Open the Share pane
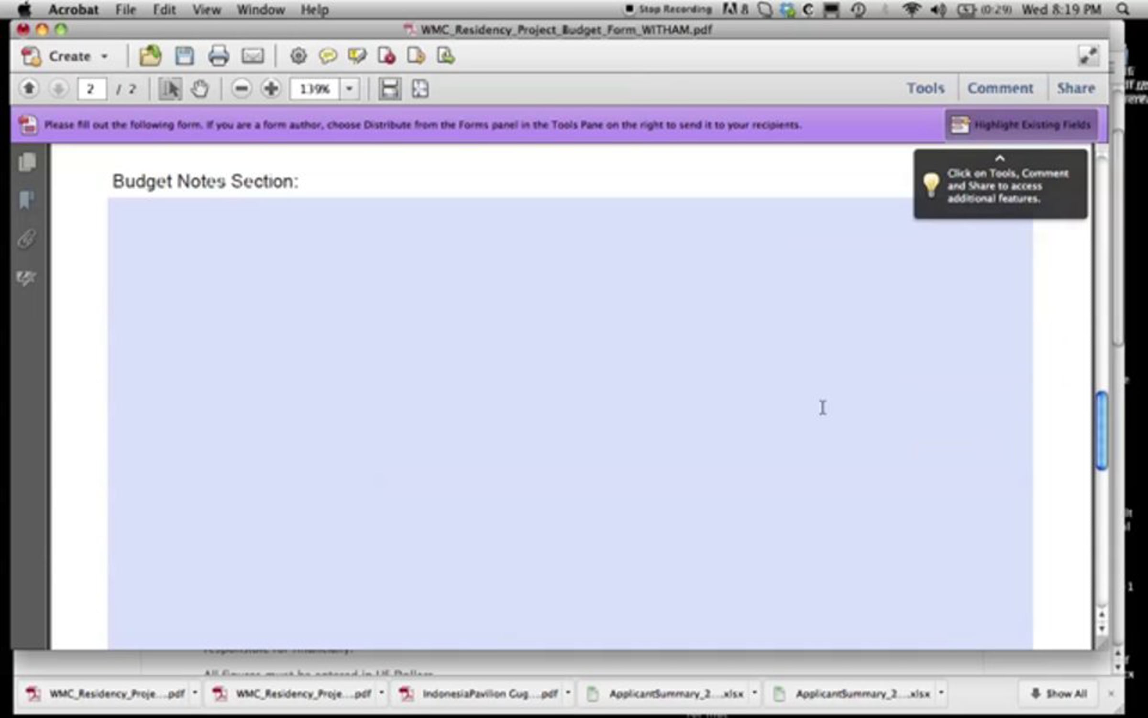The width and height of the screenshot is (1148, 718). point(1076,89)
